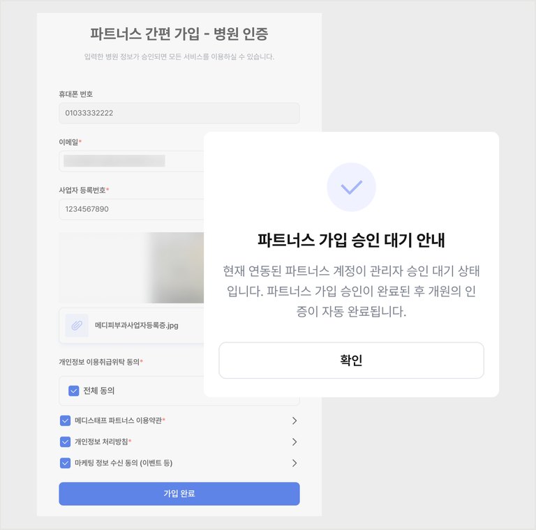The height and width of the screenshot is (530, 536).
Task: Click the 메디피부과사업자등록증.jpg file name
Action: [x=136, y=326]
